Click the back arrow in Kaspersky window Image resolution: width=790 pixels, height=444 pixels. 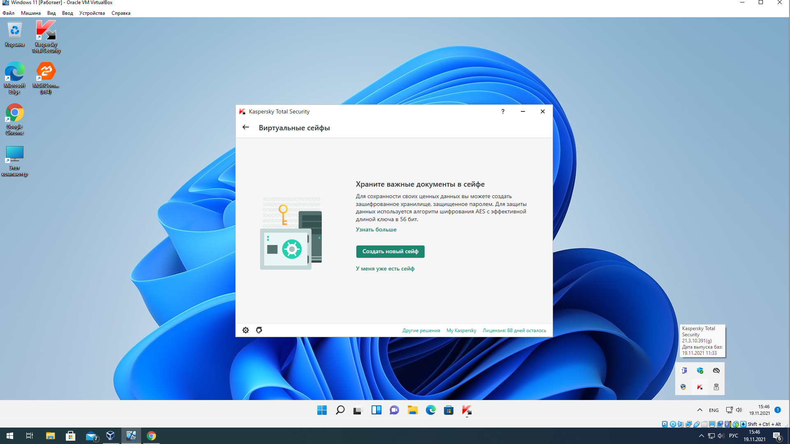click(x=246, y=127)
